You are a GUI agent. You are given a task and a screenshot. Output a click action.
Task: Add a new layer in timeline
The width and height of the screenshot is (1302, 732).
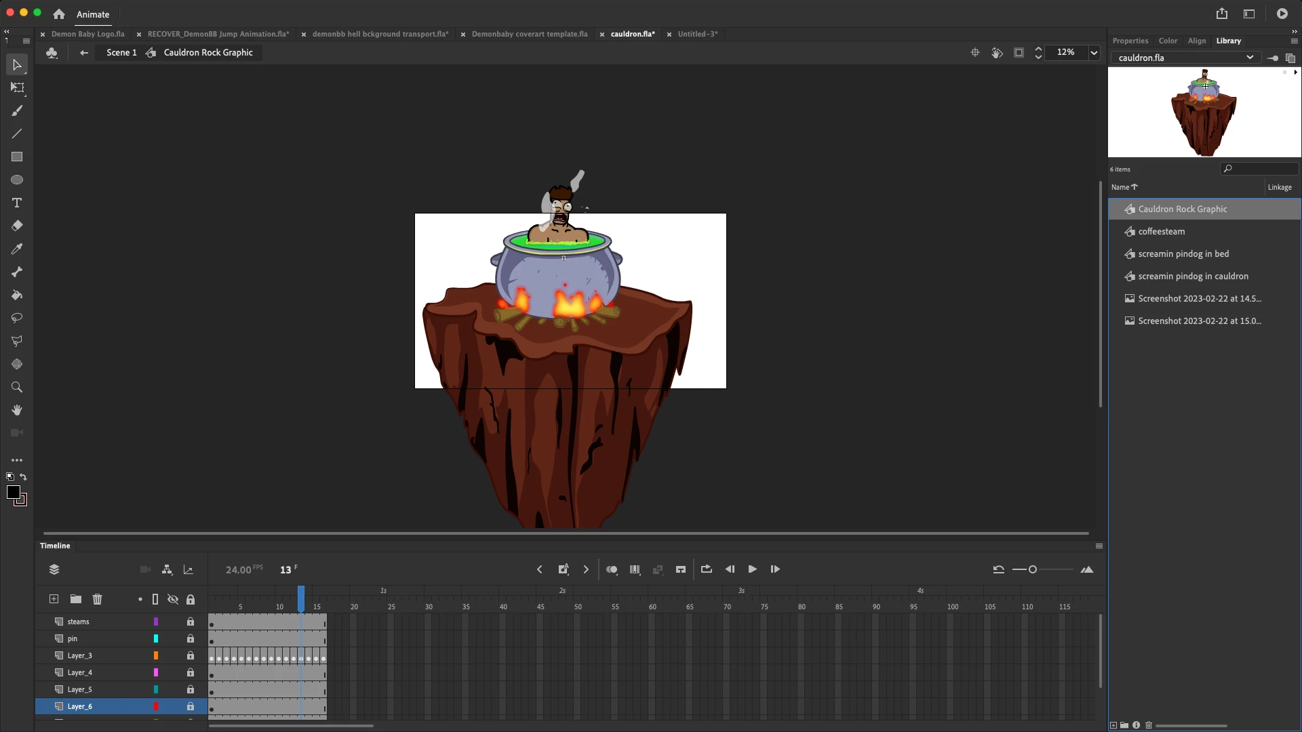point(54,599)
